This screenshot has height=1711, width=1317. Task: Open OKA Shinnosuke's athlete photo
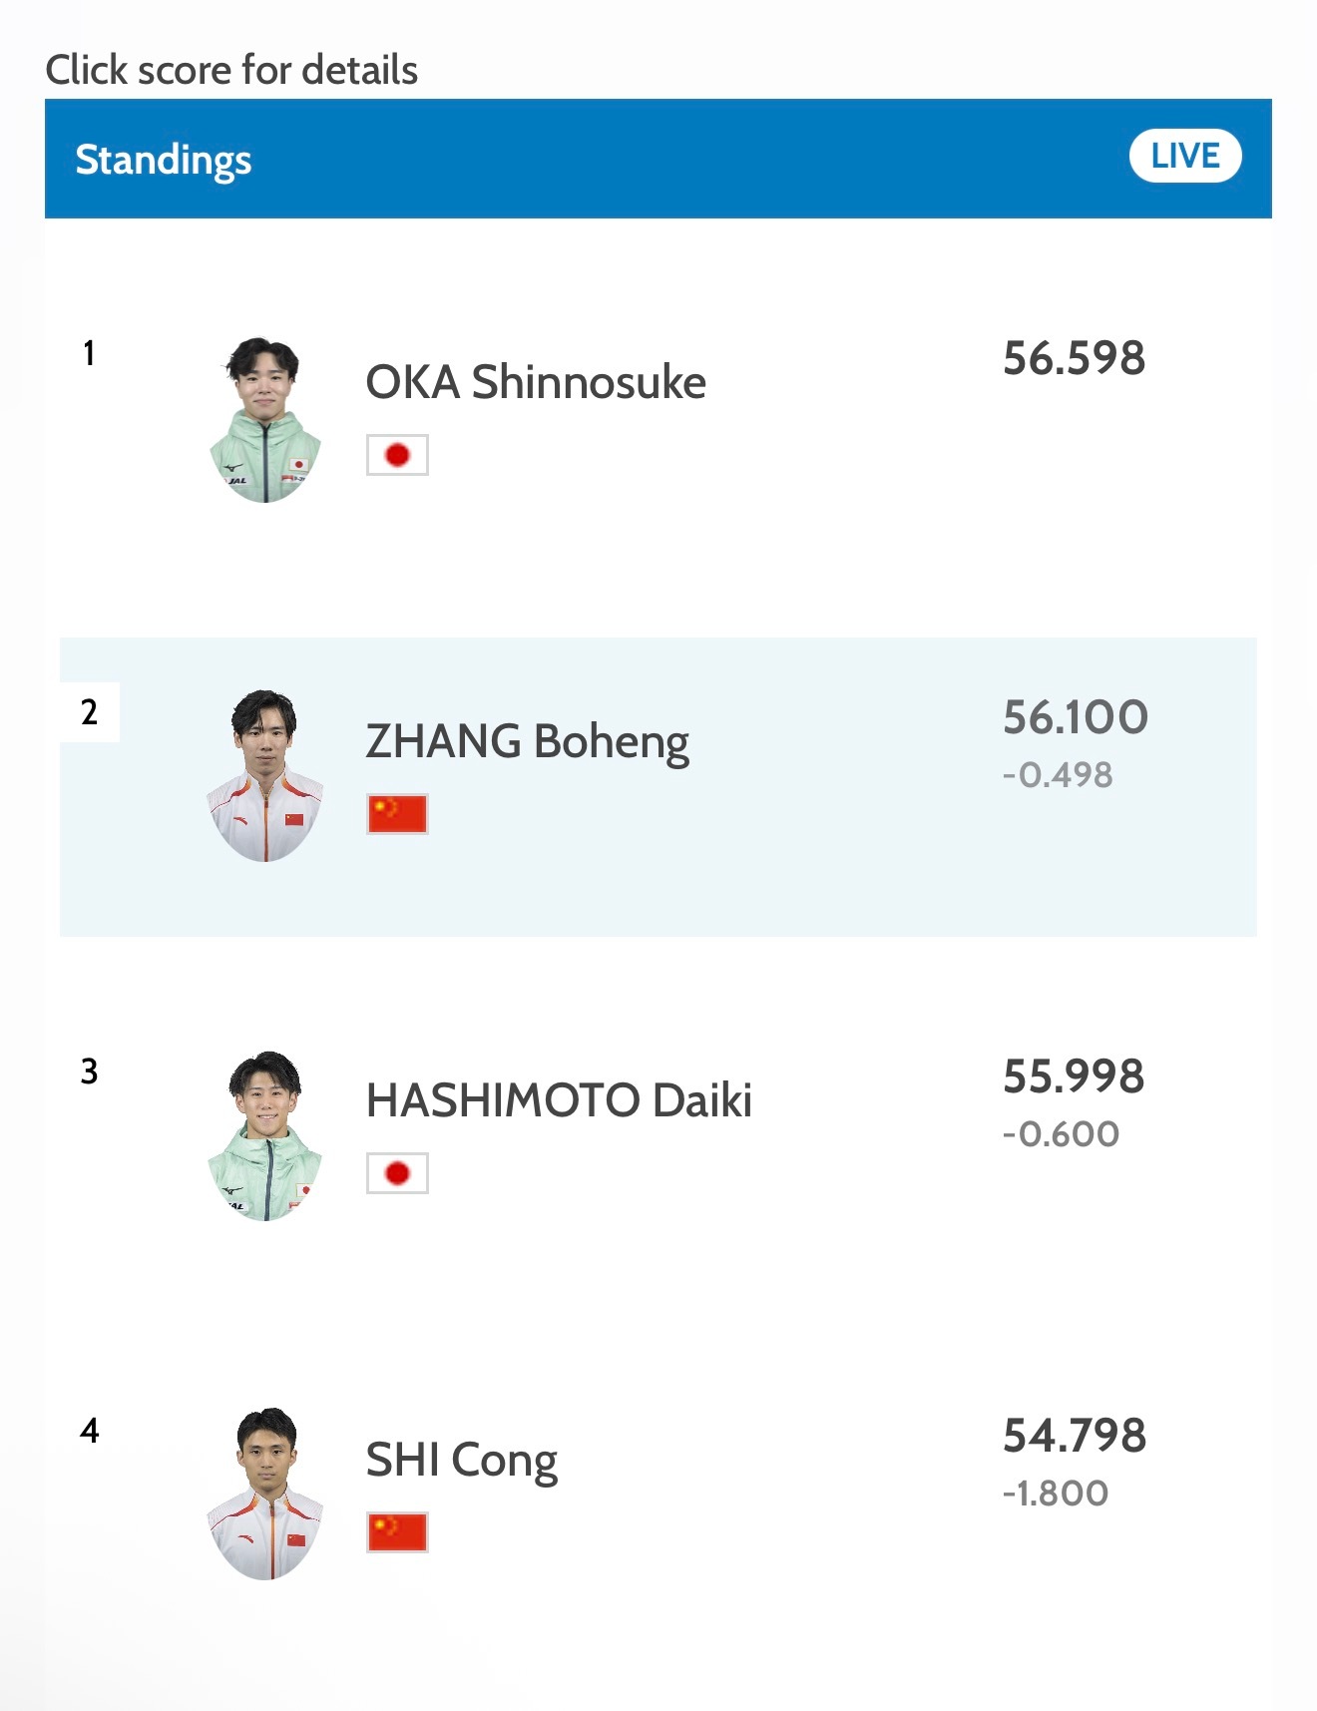pos(265,420)
